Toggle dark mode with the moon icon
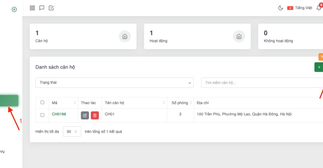This screenshot has height=168, width=323. [280, 8]
